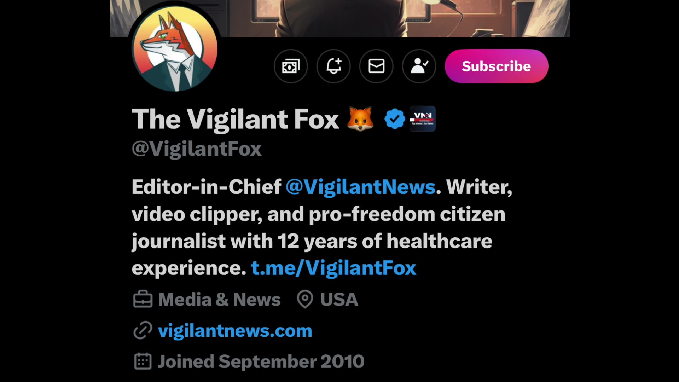This screenshot has height=382, width=679.
Task: Click the Joined September 2010 calendar icon
Action: [143, 361]
